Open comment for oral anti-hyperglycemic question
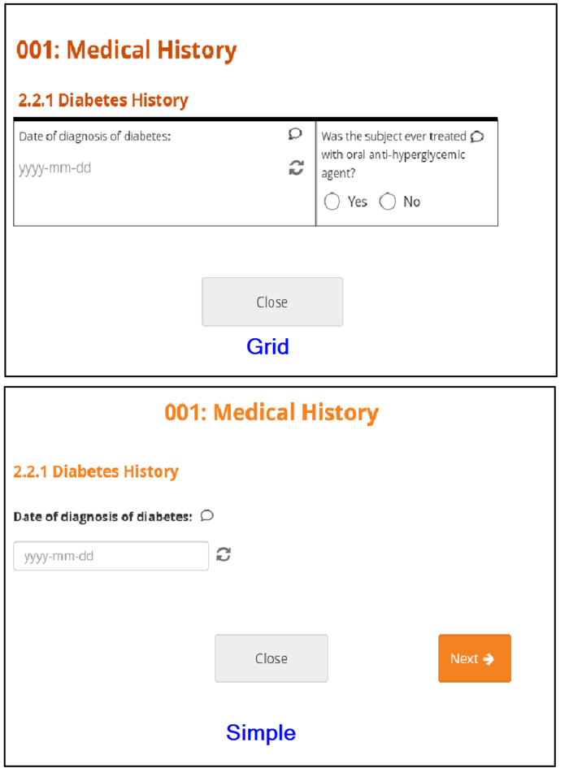Screen dimensions: 569x777 pos(478,136)
